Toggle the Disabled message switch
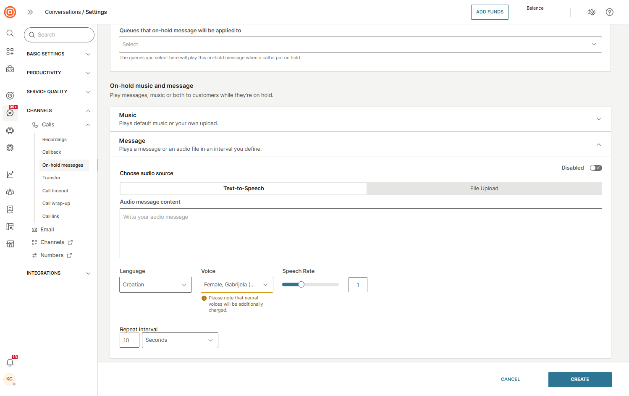Image resolution: width=629 pixels, height=396 pixels. point(595,168)
